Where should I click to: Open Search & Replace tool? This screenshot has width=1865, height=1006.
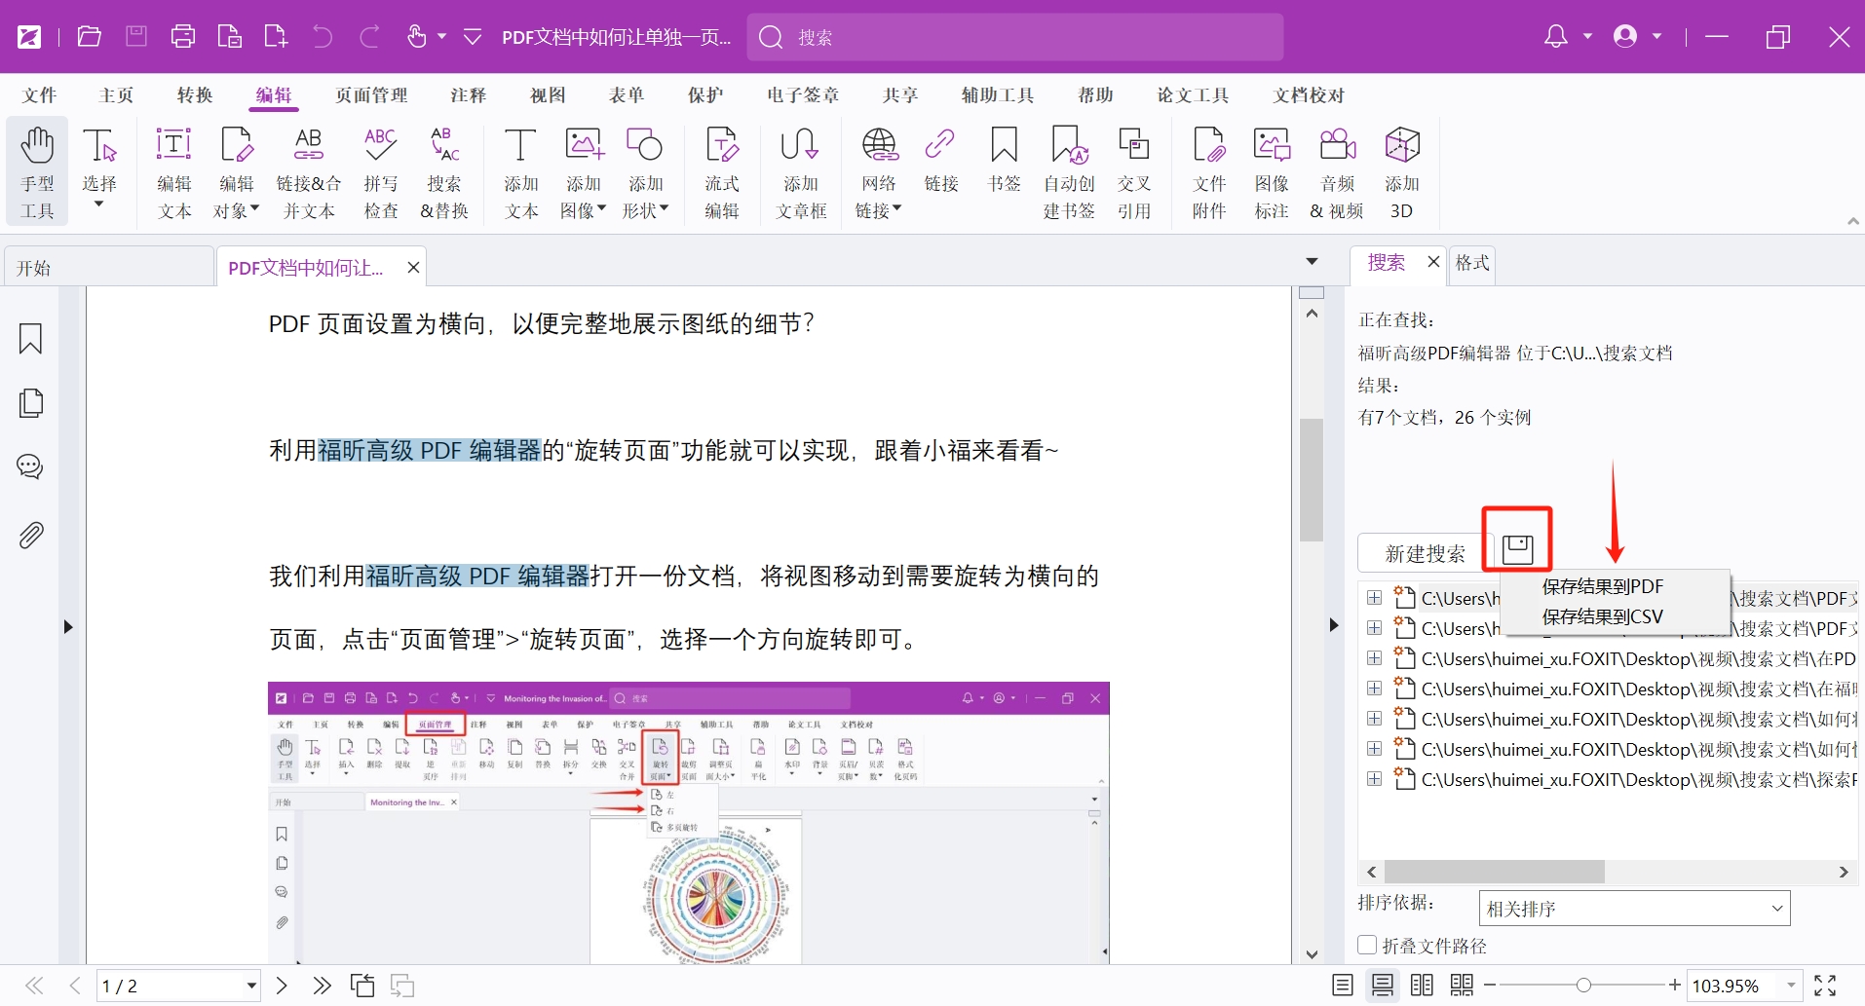tap(444, 172)
